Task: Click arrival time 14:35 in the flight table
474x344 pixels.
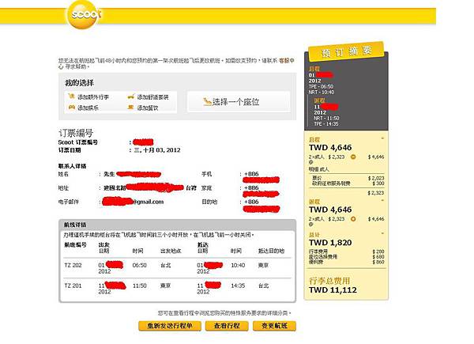Action: [x=238, y=285]
